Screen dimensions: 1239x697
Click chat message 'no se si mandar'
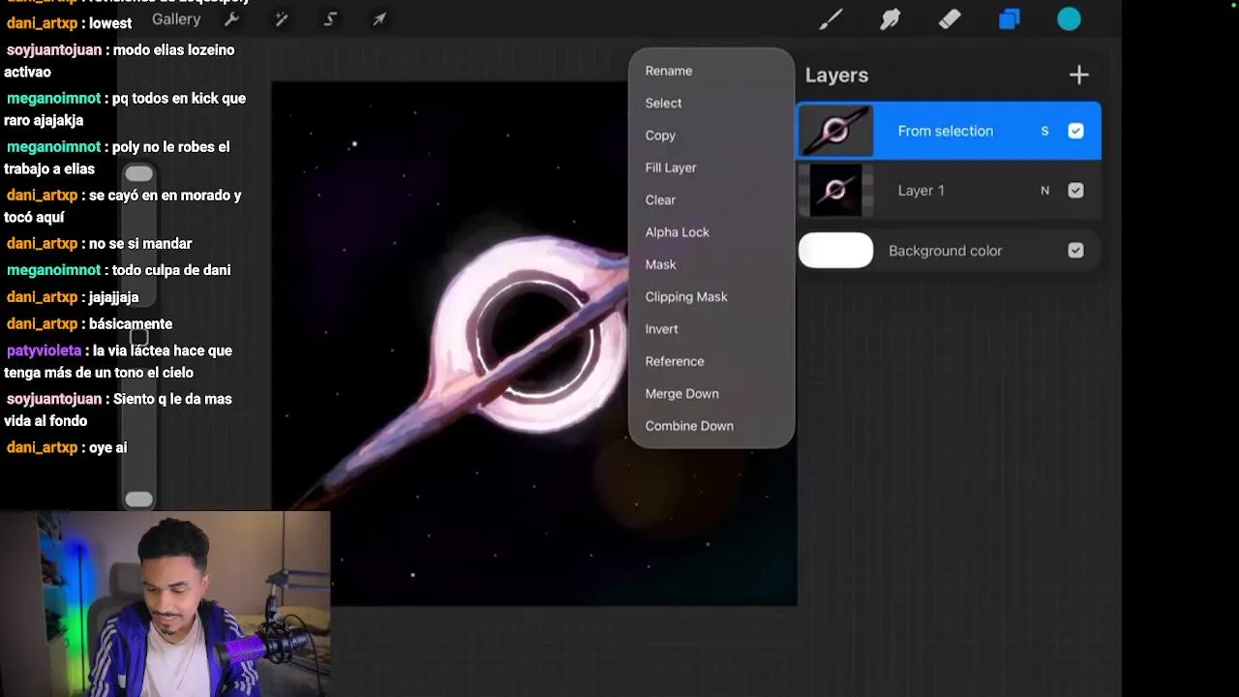tap(140, 244)
